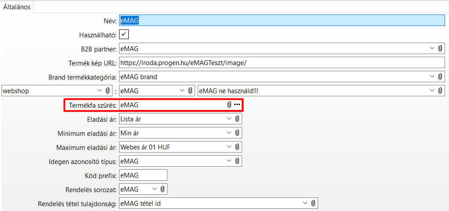The width and height of the screenshot is (449, 211).
Task: Click paperclip icon in Rendelés sorozat row
Action: pyautogui.click(x=163, y=189)
